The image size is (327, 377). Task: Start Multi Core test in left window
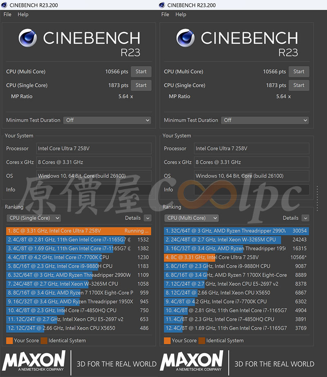(x=141, y=72)
